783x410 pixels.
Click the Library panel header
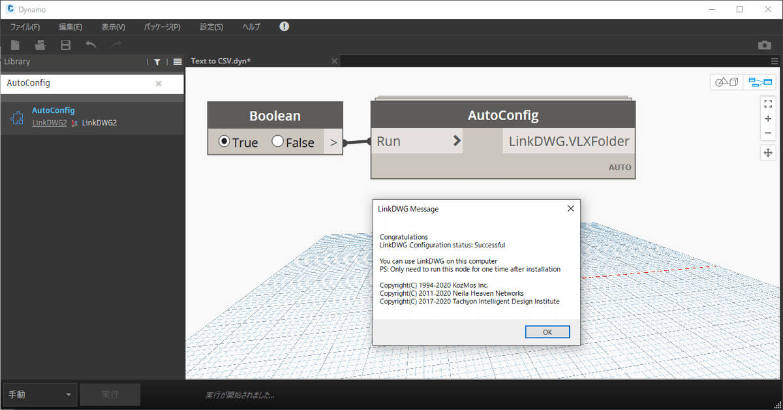pos(17,61)
